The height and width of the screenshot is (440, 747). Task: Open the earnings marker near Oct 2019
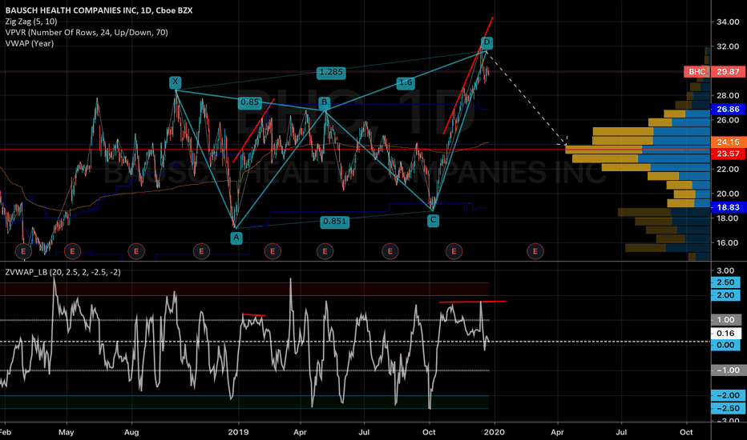[454, 251]
